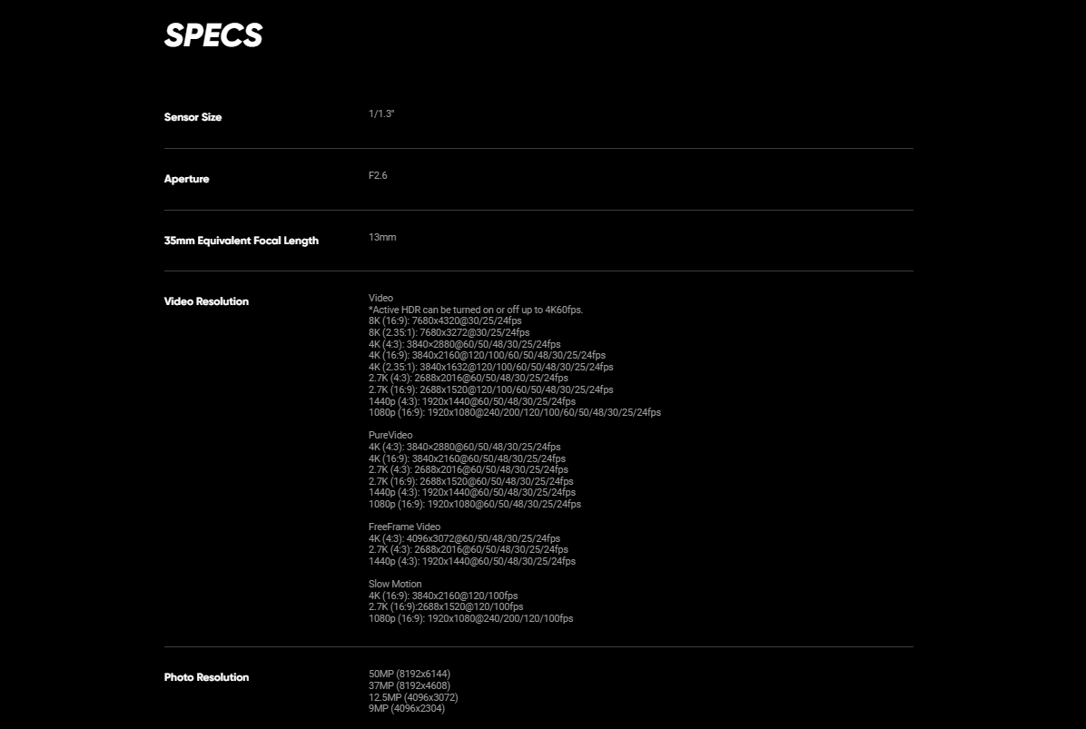Select the FreeFrame Video subheading

404,527
